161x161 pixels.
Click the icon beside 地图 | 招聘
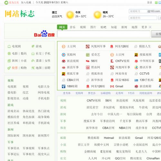[x=33, y=68]
